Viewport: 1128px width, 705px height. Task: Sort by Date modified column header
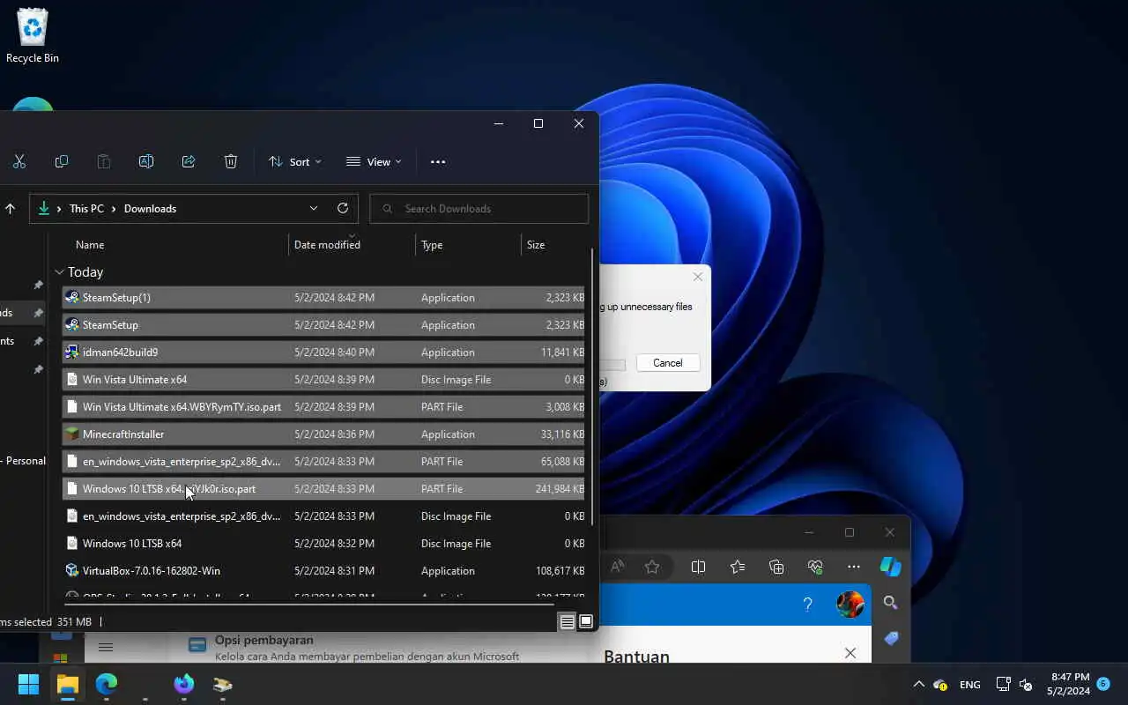point(327,245)
